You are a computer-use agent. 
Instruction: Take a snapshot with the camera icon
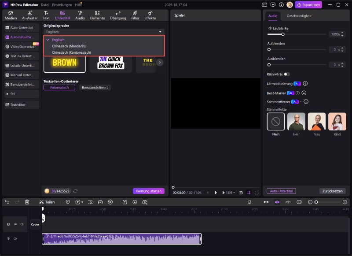point(240,193)
